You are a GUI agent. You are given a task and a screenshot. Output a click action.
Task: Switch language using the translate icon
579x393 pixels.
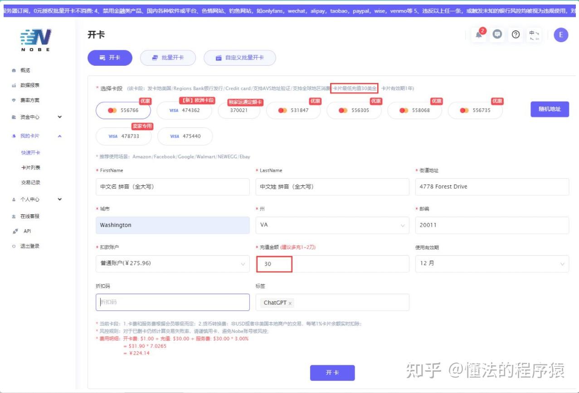click(534, 34)
